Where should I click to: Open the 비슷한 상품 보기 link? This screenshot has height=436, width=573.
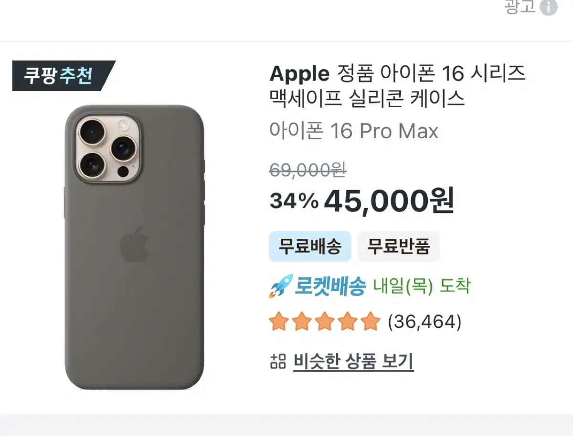coord(353,362)
